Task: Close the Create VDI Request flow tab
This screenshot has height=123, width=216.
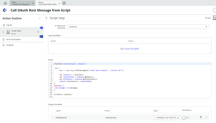Action: pos(33,3)
